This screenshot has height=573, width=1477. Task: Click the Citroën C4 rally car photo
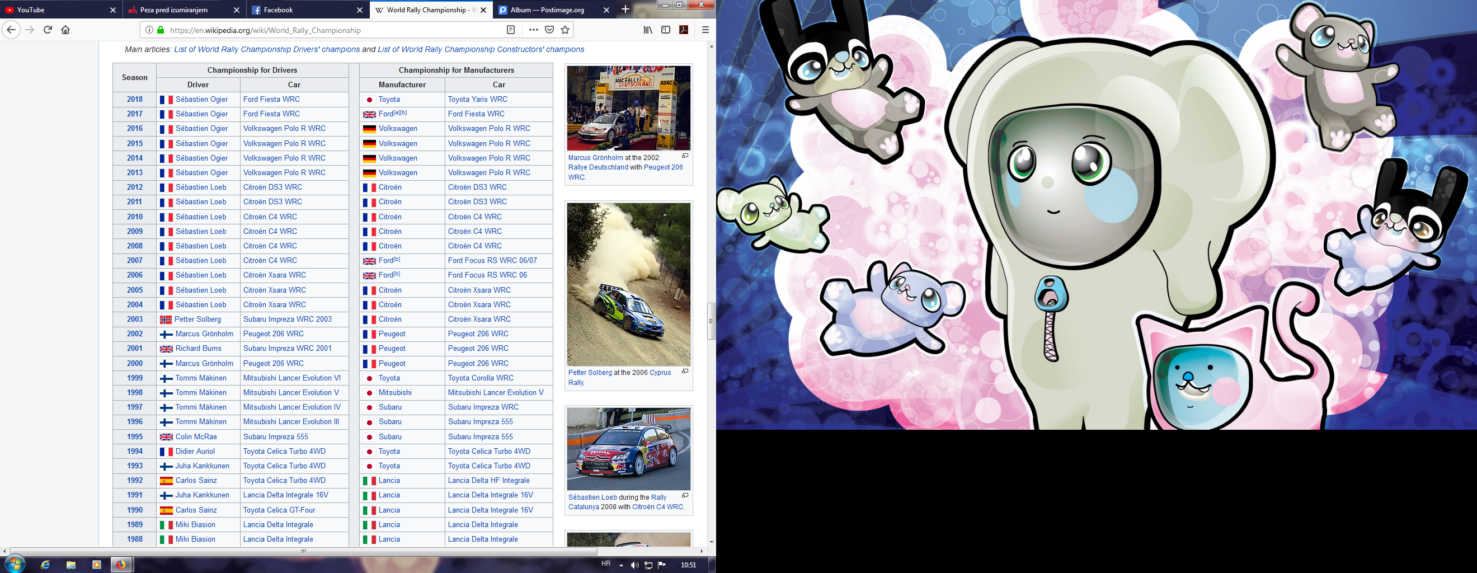(x=628, y=449)
